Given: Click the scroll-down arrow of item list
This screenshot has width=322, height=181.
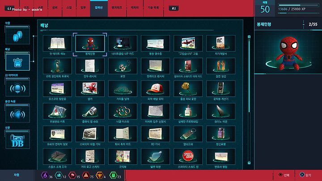Looking at the screenshot, I should (249, 163).
